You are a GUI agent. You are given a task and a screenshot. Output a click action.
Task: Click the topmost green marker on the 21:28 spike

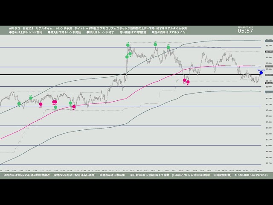click(x=128, y=45)
